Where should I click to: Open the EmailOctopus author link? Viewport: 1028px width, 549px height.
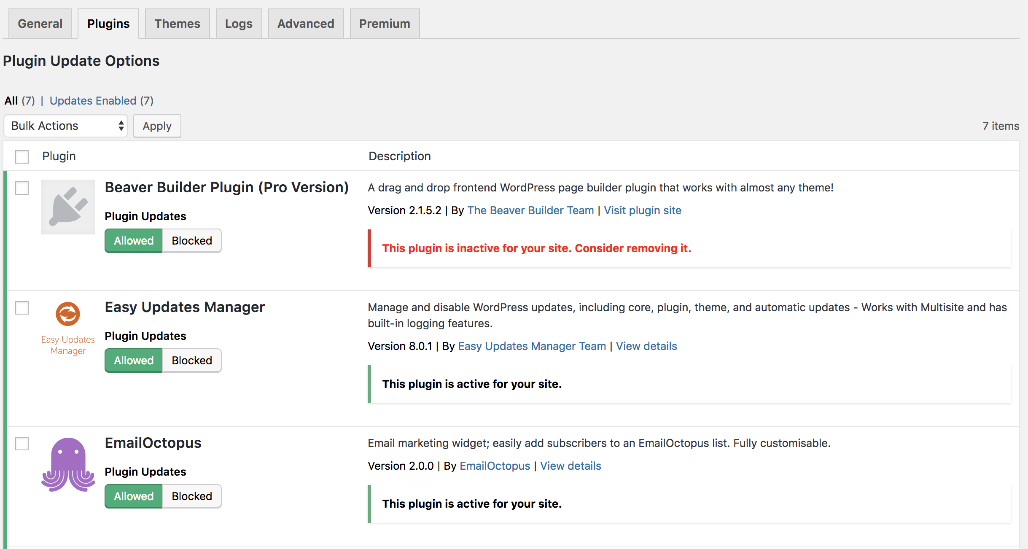[495, 466]
